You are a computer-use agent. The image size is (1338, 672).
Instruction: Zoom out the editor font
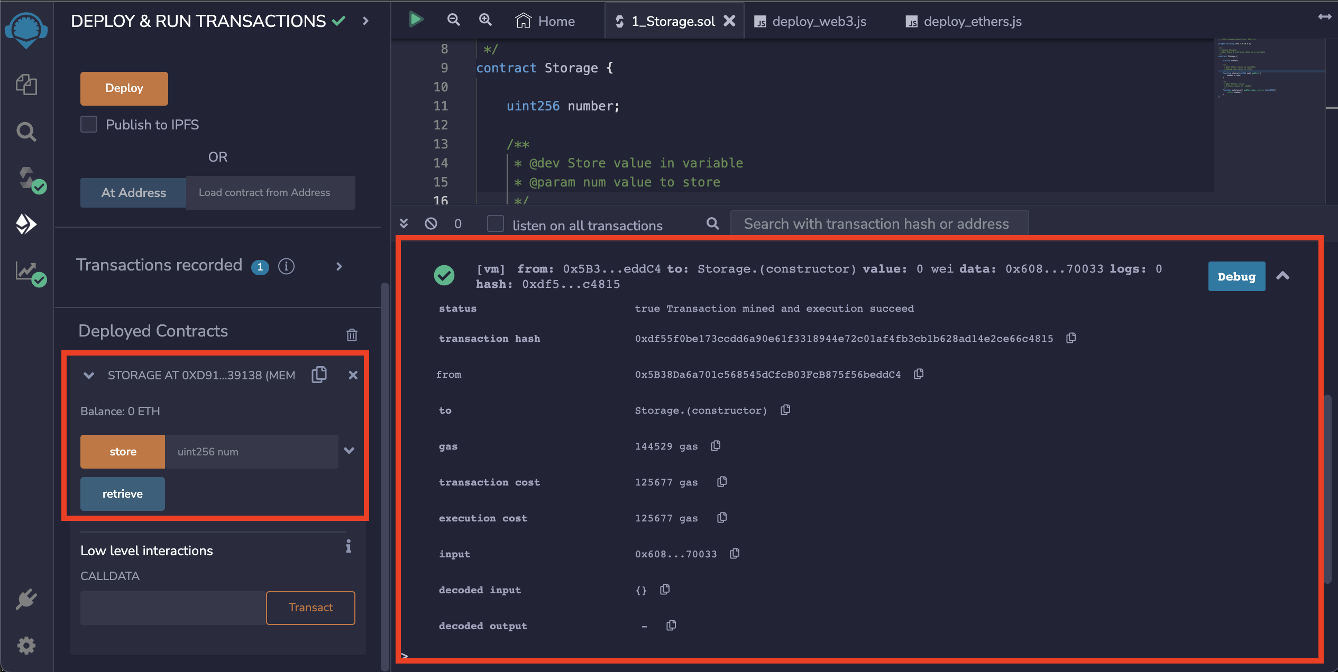coord(453,20)
